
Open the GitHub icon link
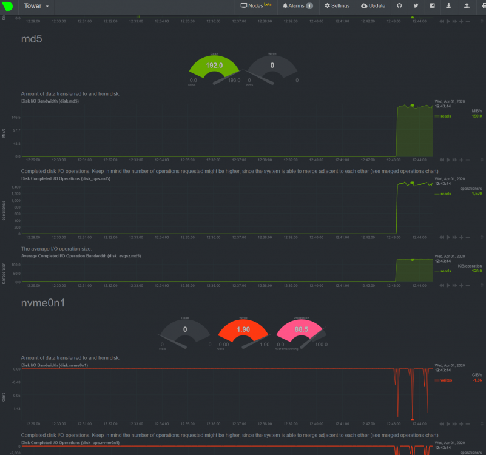pos(399,6)
